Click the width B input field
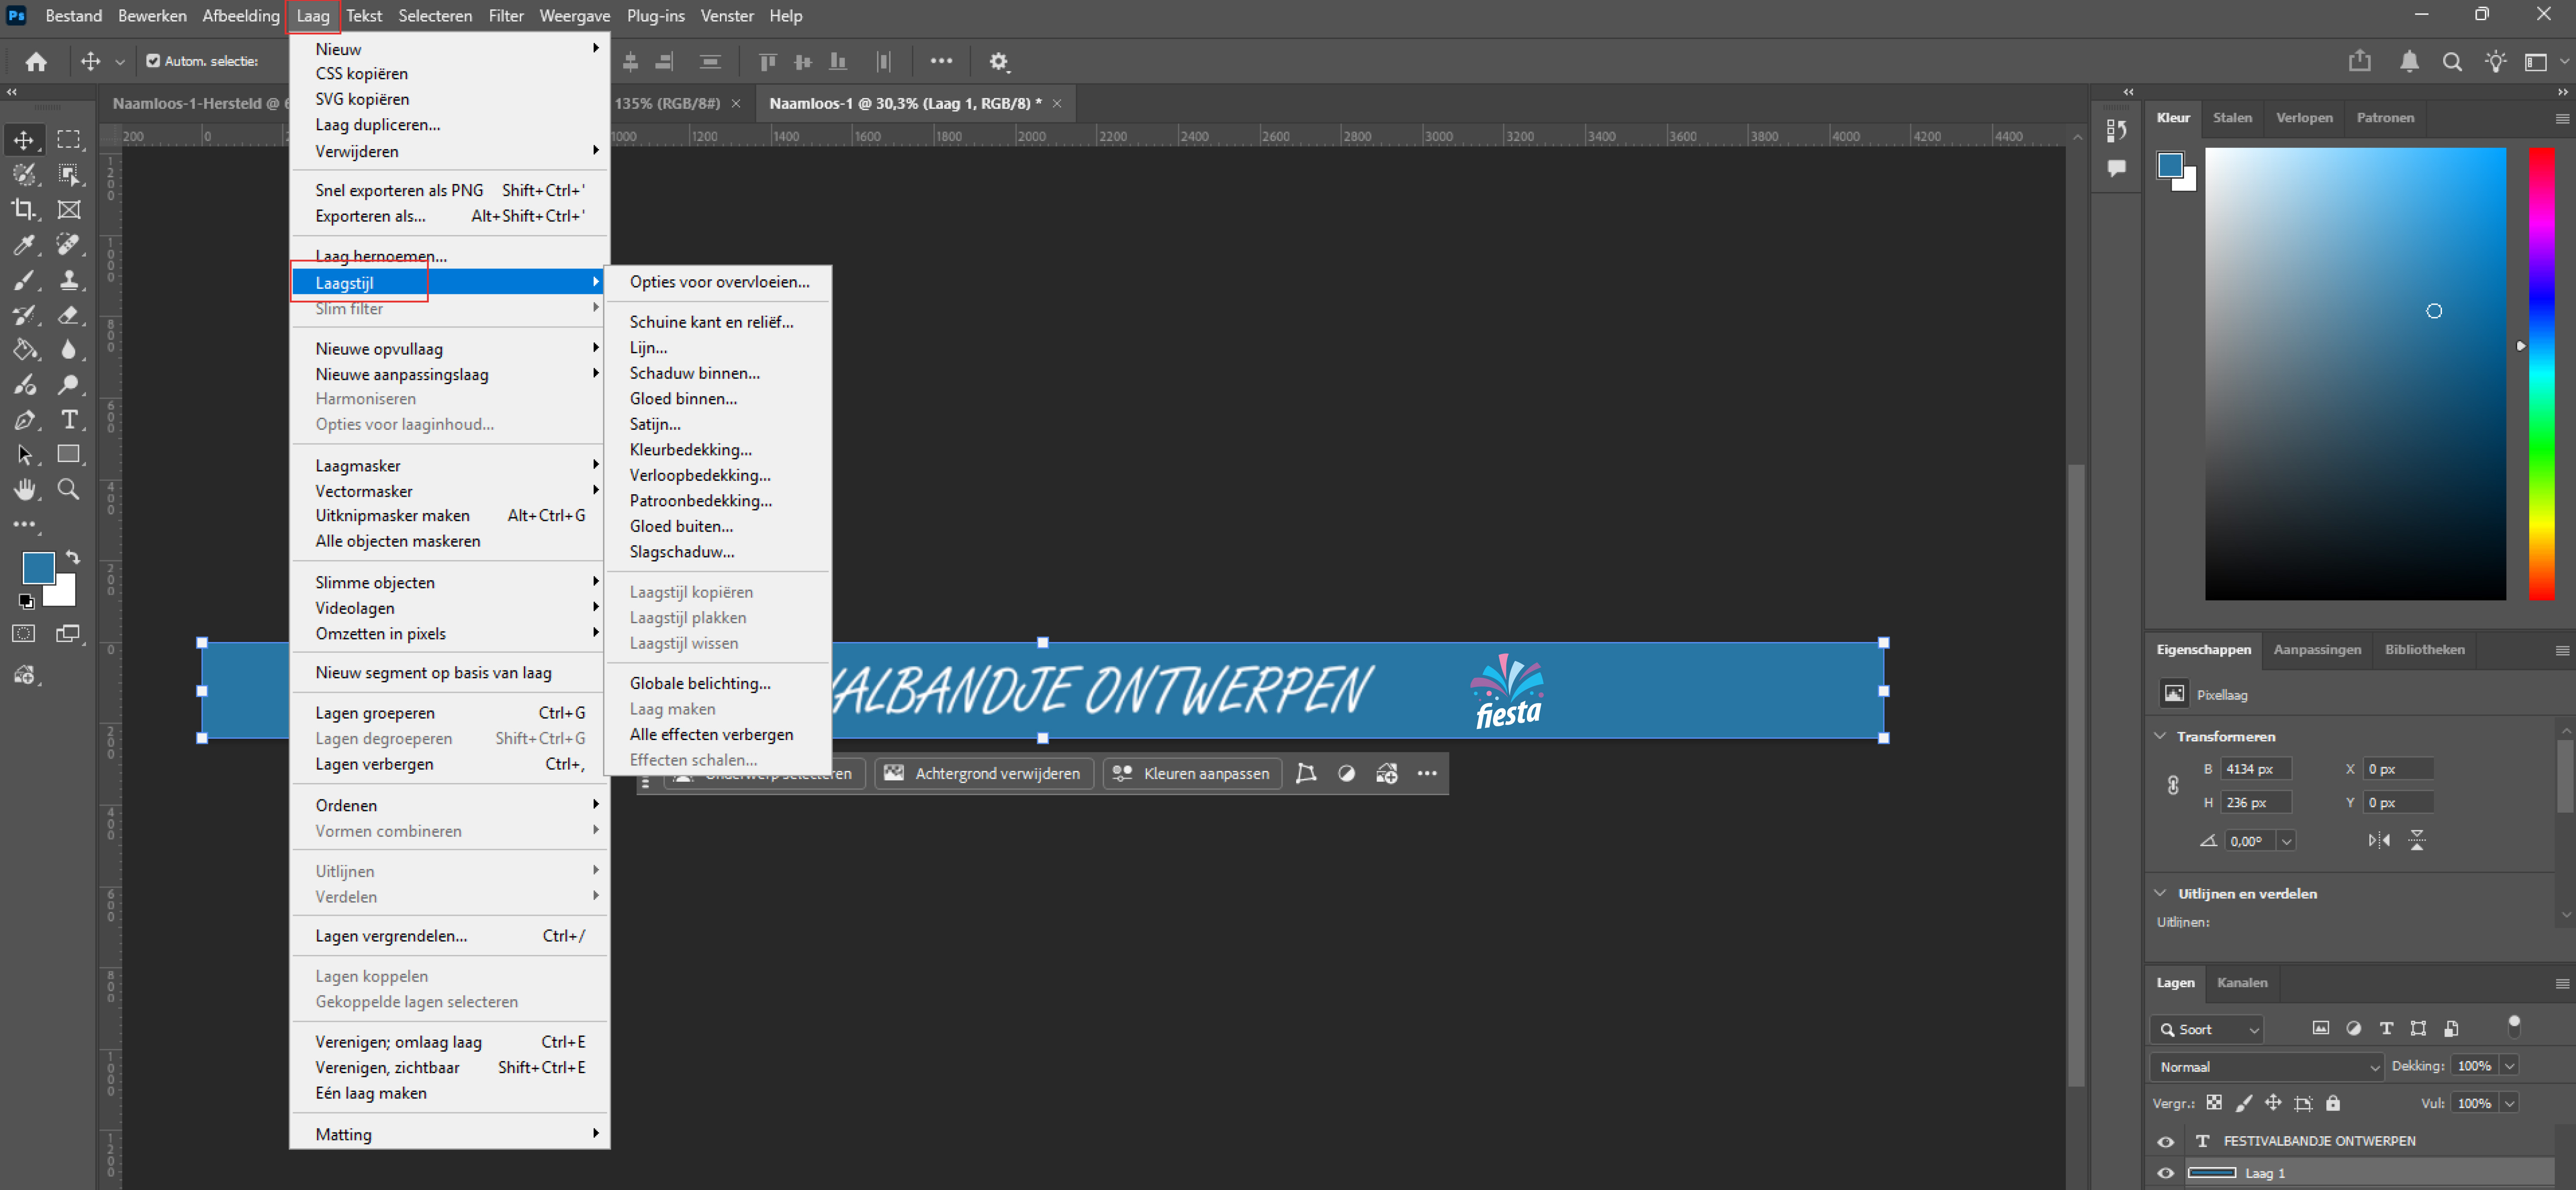Image resolution: width=2576 pixels, height=1190 pixels. click(x=2255, y=769)
